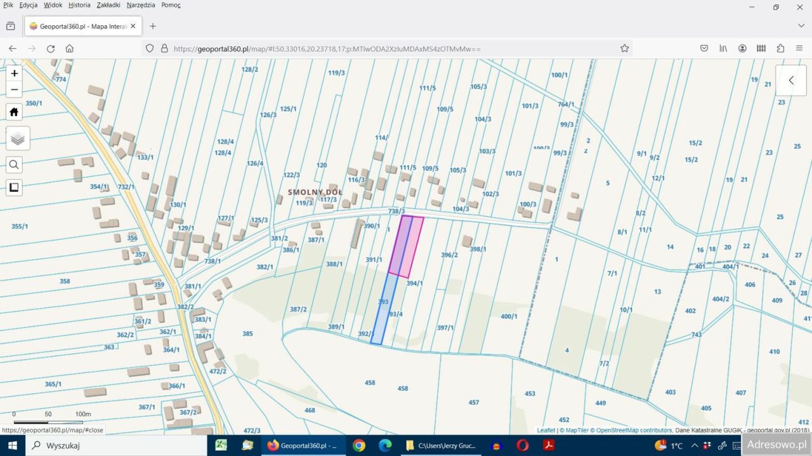
Task: Select the area measure tool
Action: tap(15, 187)
